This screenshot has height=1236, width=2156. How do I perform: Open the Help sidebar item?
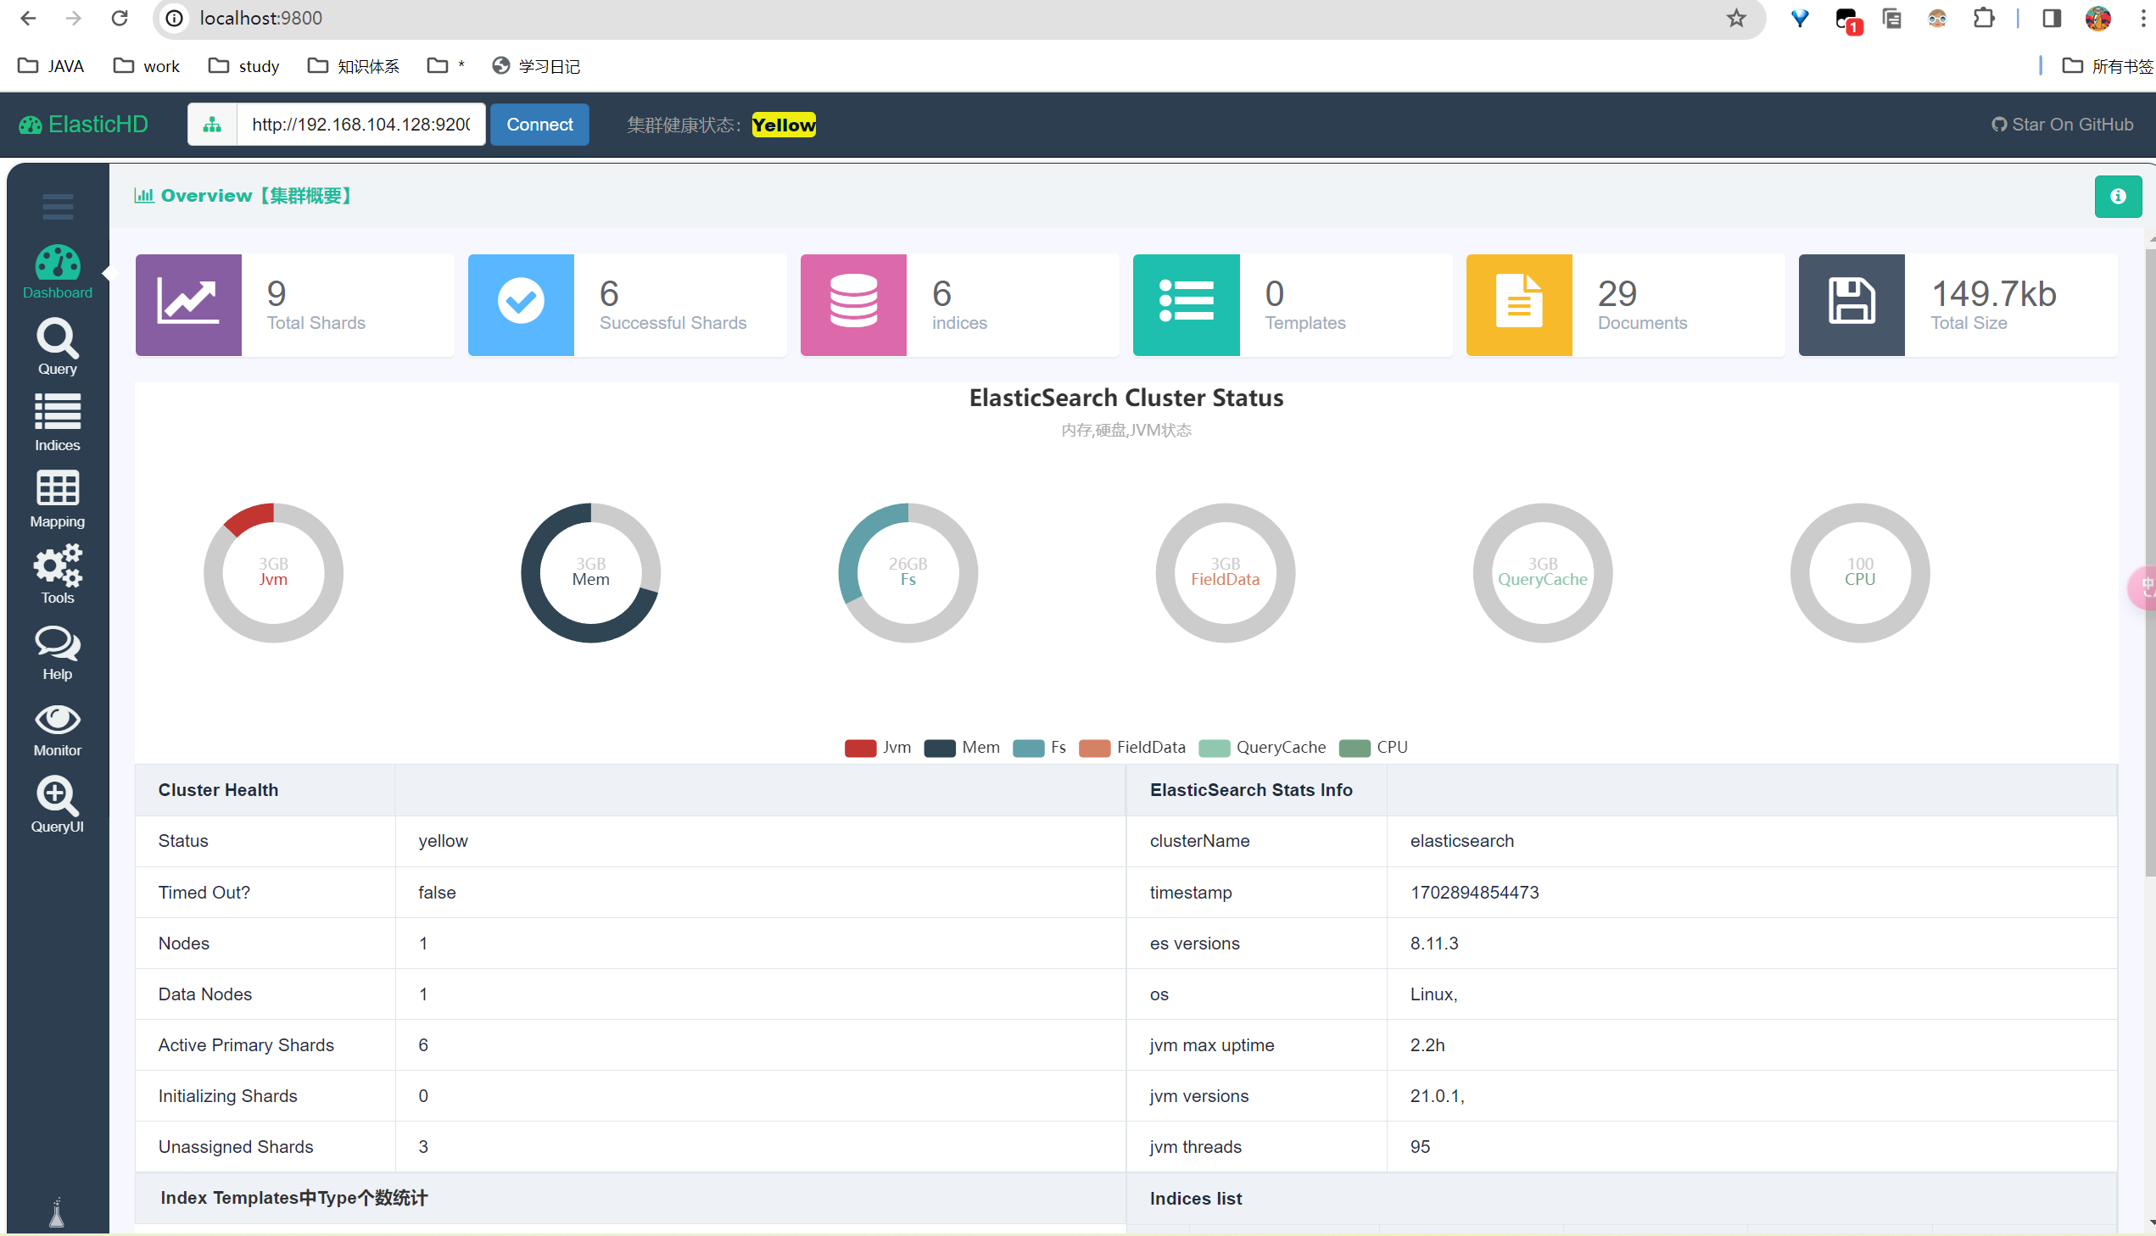tap(58, 653)
